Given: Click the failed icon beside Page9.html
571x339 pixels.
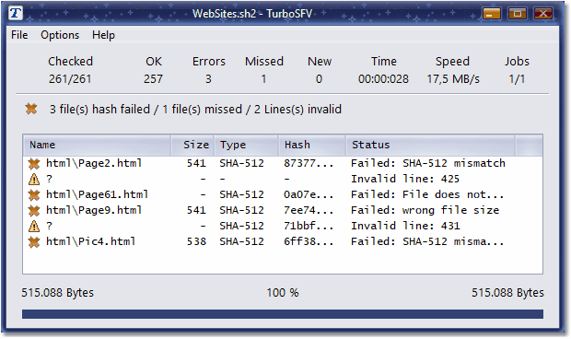Looking at the screenshot, I should pos(34,210).
